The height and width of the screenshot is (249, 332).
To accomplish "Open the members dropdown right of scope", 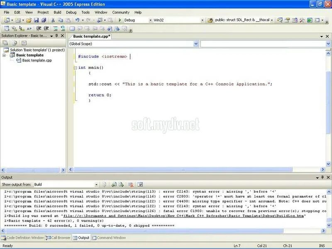I will pos(328,44).
